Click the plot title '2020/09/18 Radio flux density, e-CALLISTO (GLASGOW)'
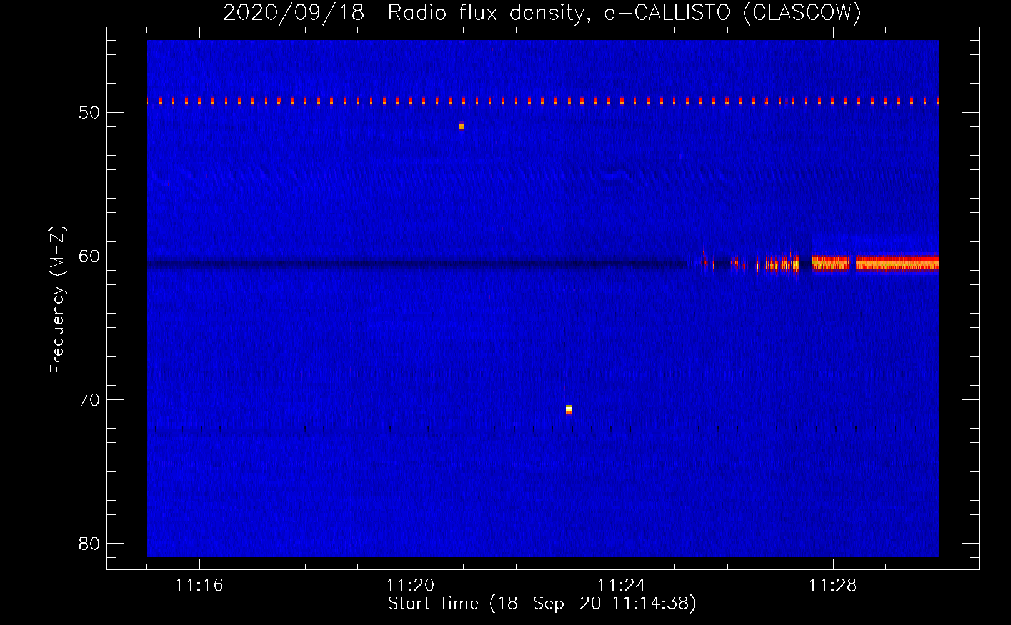Screen dimensions: 1011x625 click(x=542, y=12)
